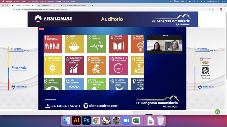Open Rhino 7 from the Dock
Image resolution: width=227 pixels, height=127 pixels.
[106, 120]
